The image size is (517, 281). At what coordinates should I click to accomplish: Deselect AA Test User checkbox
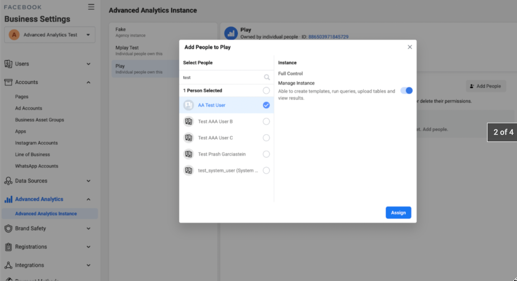coord(266,105)
